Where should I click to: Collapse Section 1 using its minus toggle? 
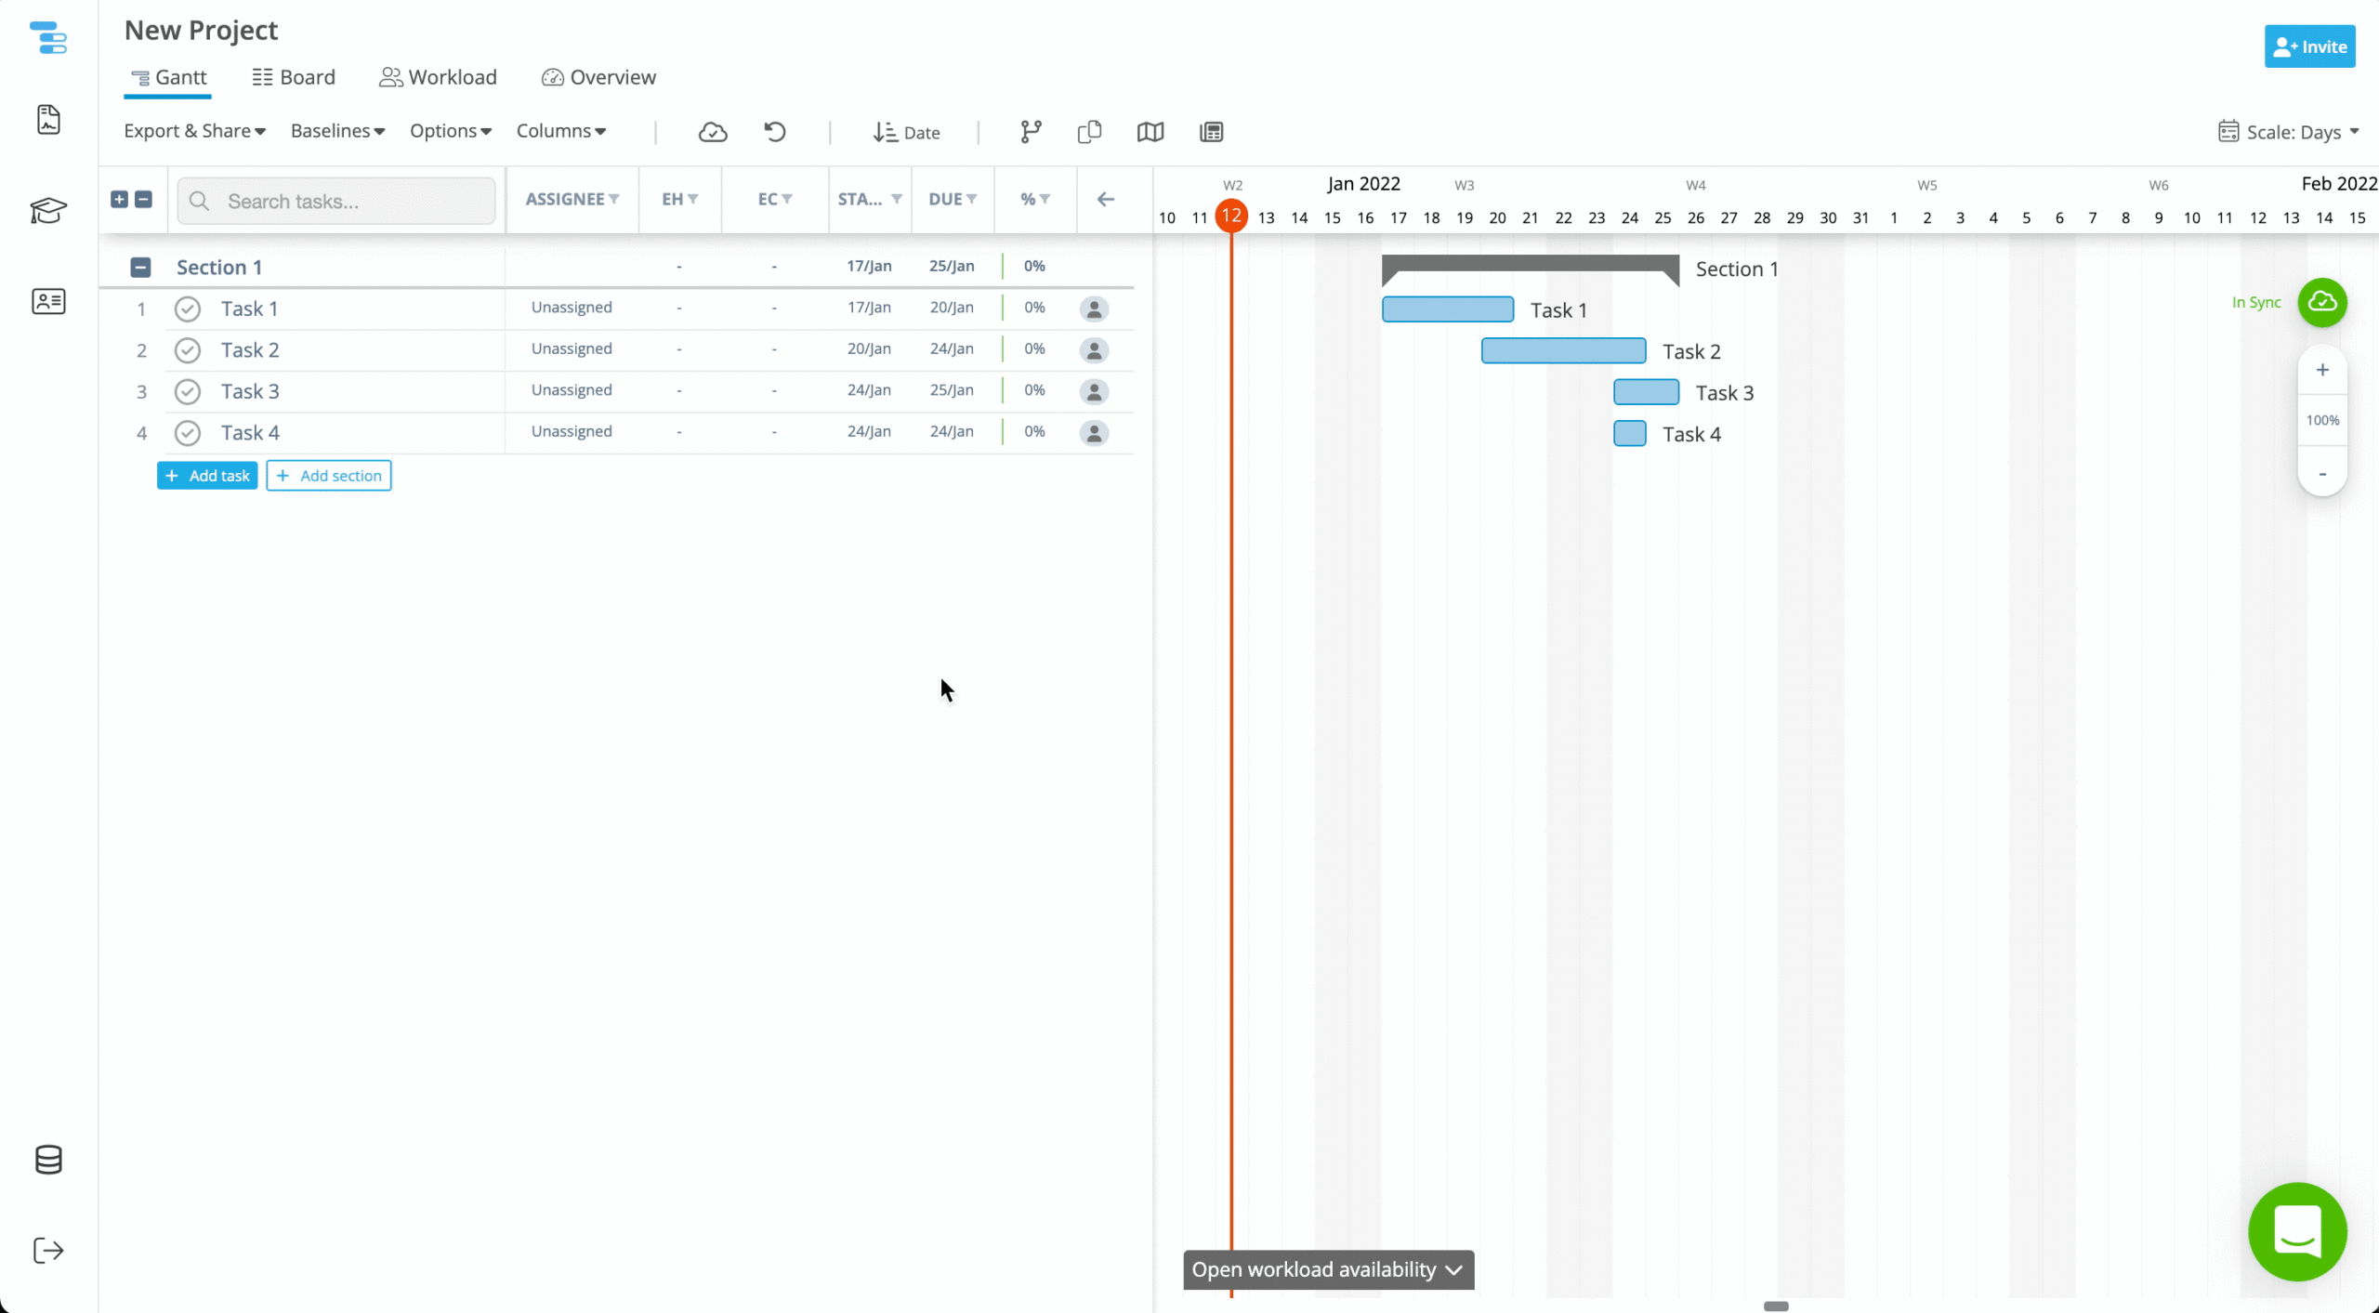(141, 267)
